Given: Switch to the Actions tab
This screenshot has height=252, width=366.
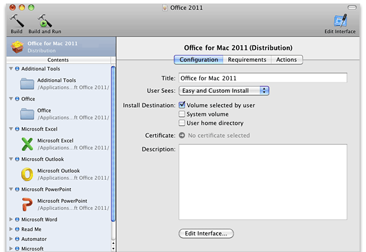Looking at the screenshot, I should pyautogui.click(x=286, y=60).
